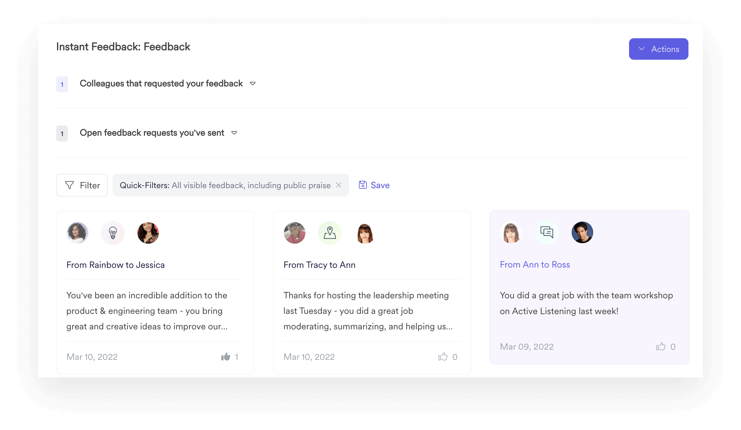The width and height of the screenshot is (741, 430).
Task: Click the filter funnel icon
Action: 69,185
